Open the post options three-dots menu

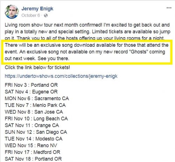[169, 8]
